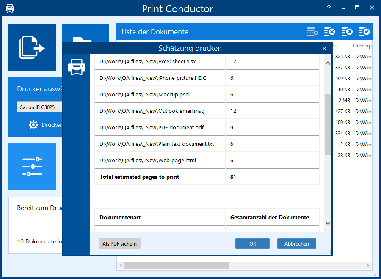The height and width of the screenshot is (279, 381).
Task: Click the clear document list icon
Action: point(330,32)
